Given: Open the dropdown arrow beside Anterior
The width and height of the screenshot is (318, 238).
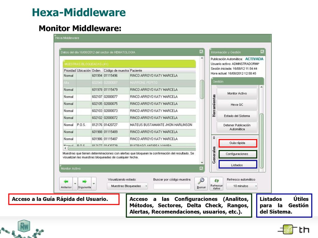Looking at the screenshot, I should (75, 183).
